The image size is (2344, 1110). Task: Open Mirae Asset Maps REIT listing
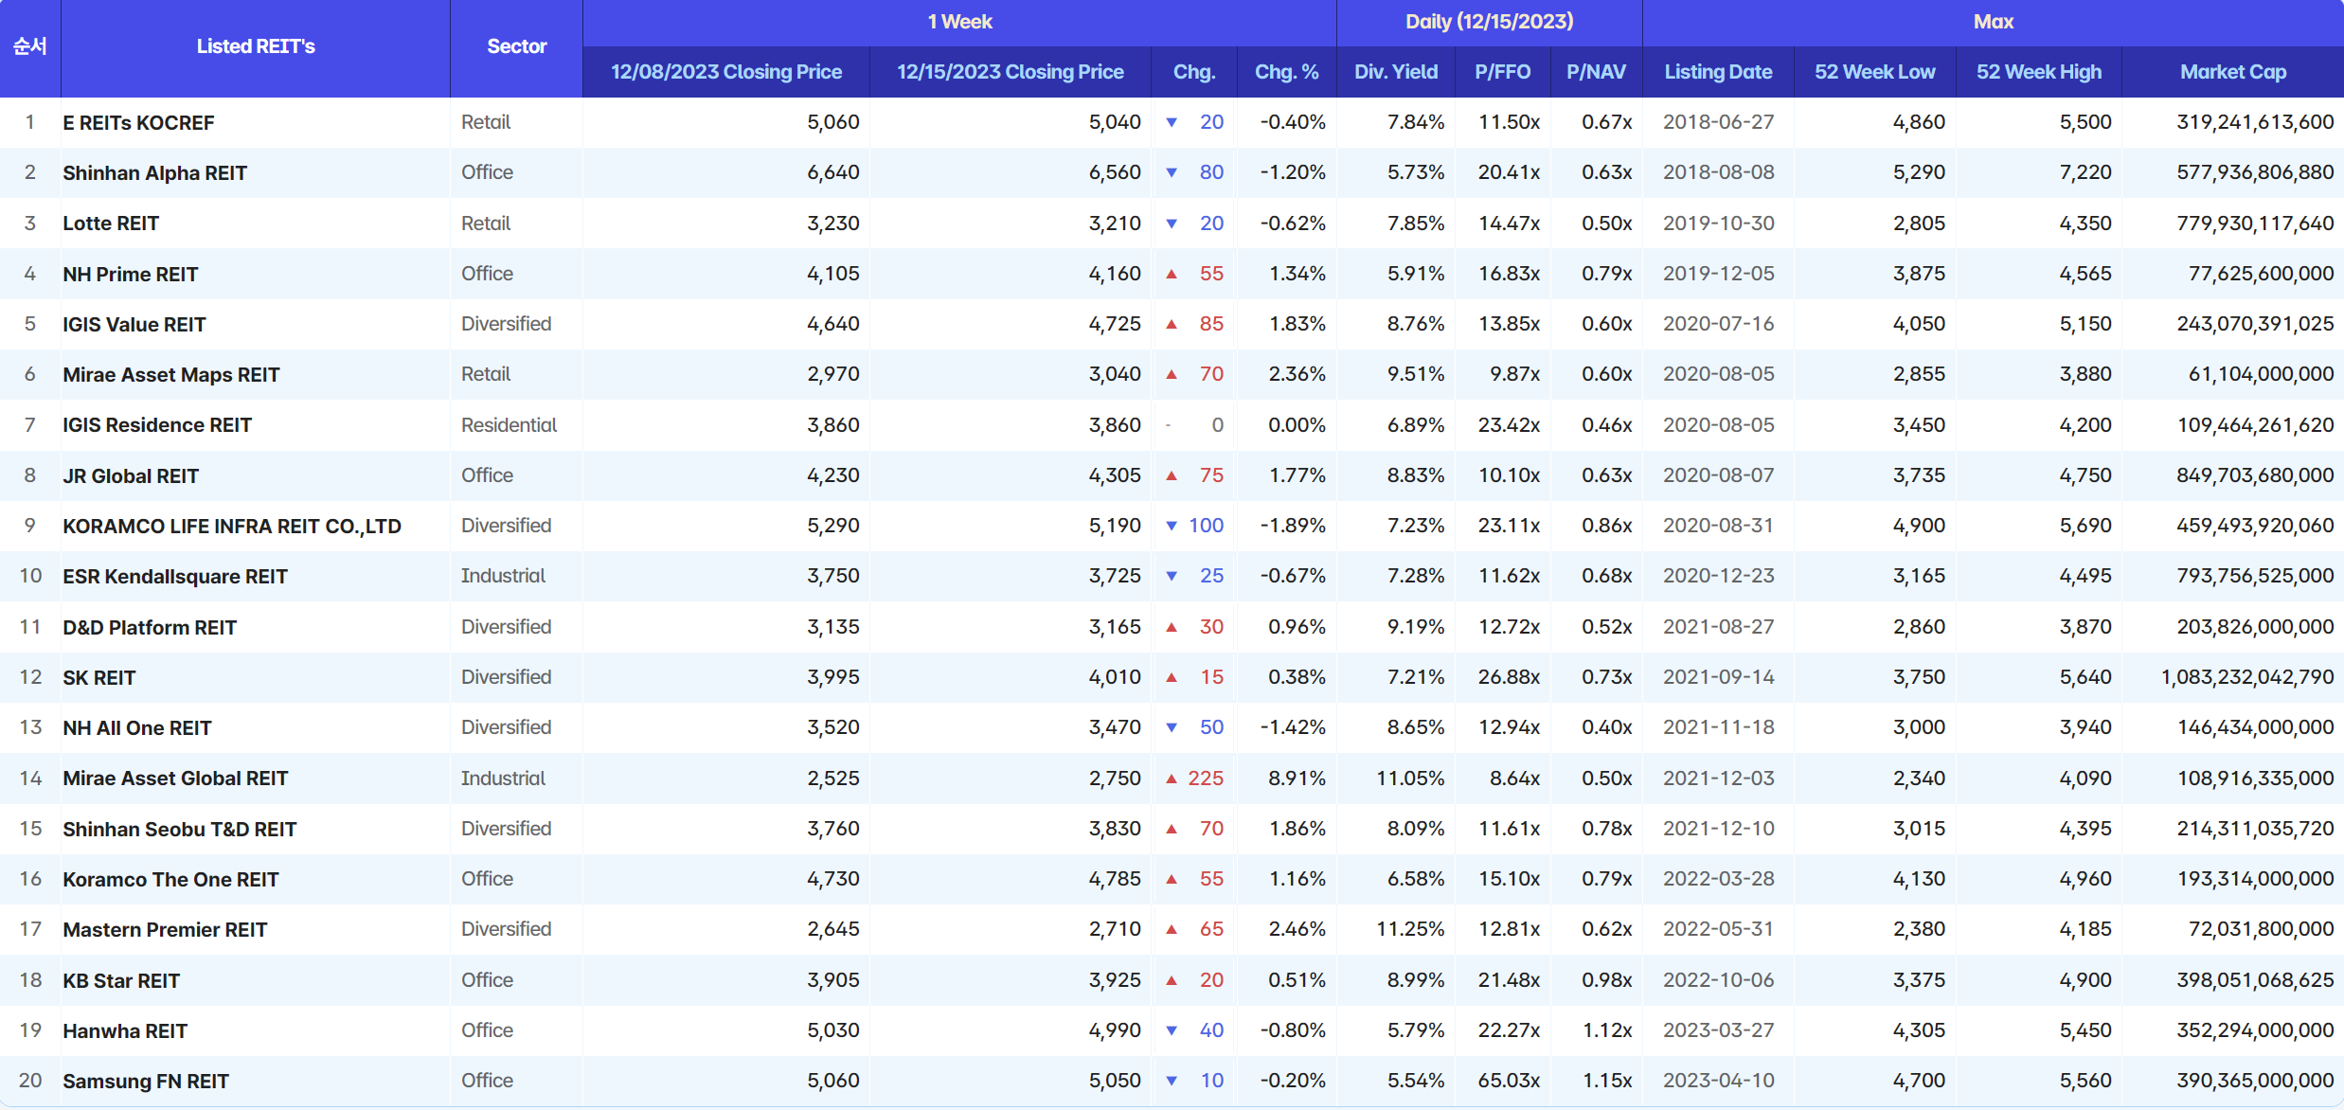(x=170, y=375)
